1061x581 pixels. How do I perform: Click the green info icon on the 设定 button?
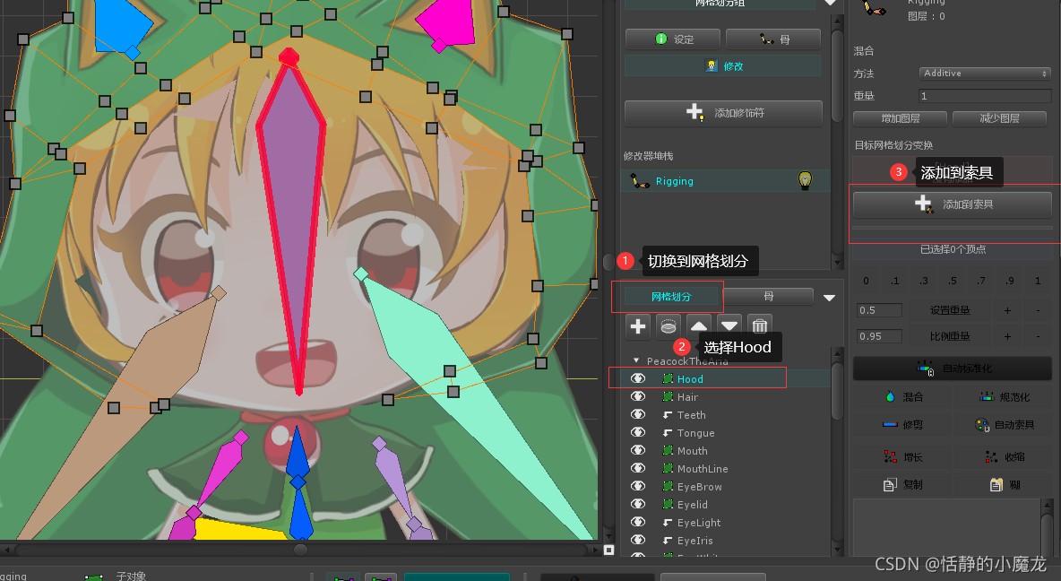pos(661,39)
